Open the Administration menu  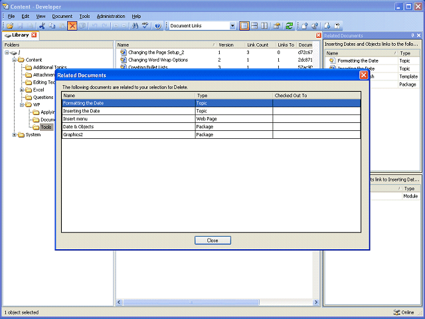tap(111, 16)
